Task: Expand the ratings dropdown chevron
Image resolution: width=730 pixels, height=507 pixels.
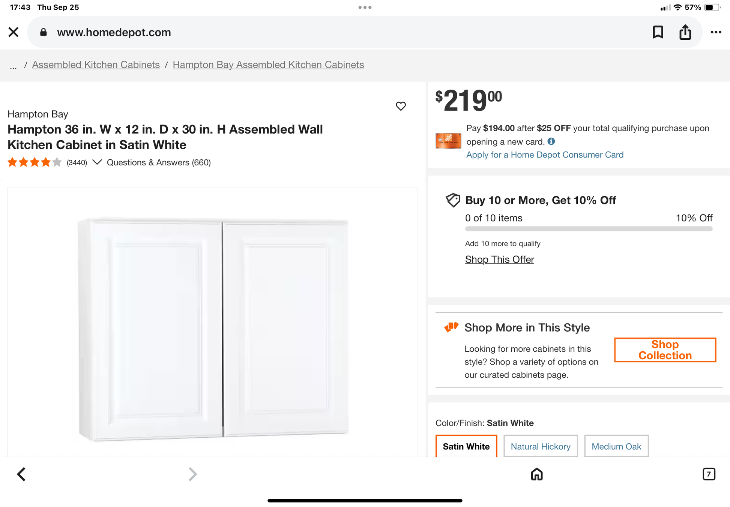Action: coord(97,162)
